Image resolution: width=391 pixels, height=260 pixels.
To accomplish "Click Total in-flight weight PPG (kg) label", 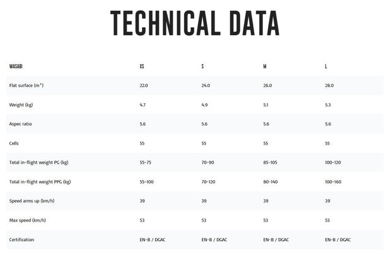I will point(40,182).
